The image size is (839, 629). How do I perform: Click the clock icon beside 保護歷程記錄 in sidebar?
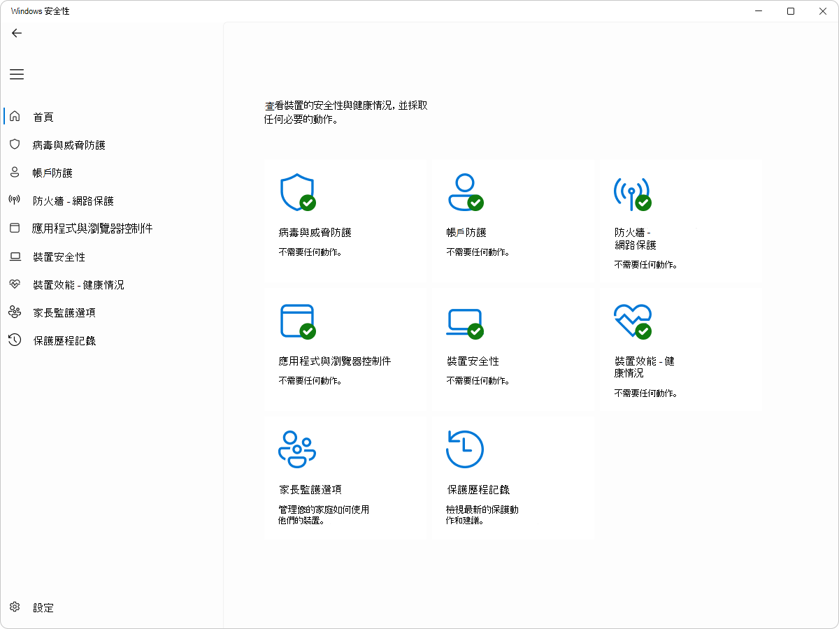point(15,340)
